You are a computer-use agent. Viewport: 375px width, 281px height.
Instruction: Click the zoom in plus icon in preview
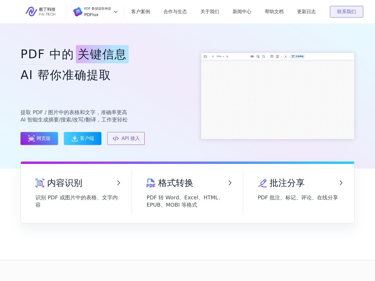(227, 56)
